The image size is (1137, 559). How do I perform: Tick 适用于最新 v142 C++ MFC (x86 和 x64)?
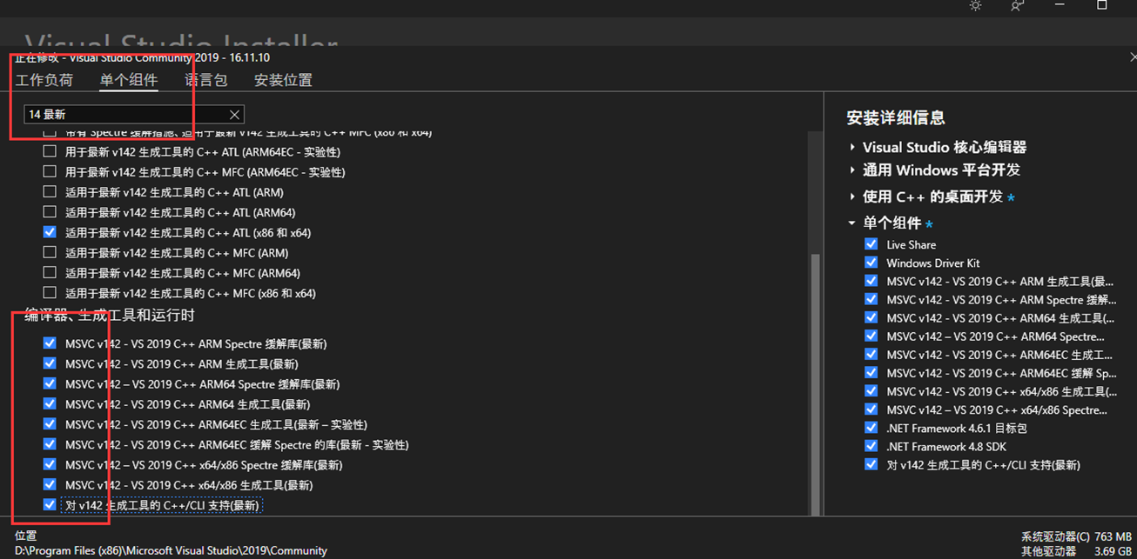(x=50, y=293)
